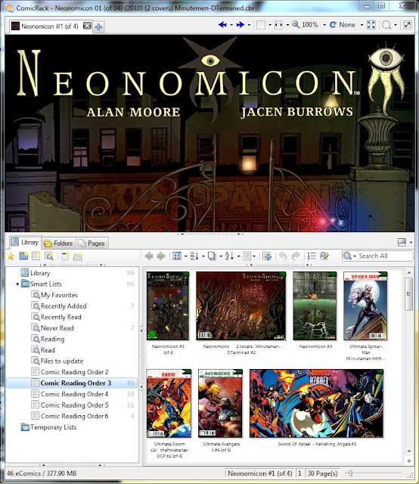
Task: Select Comic Reading Order 4
Action: coord(74,394)
